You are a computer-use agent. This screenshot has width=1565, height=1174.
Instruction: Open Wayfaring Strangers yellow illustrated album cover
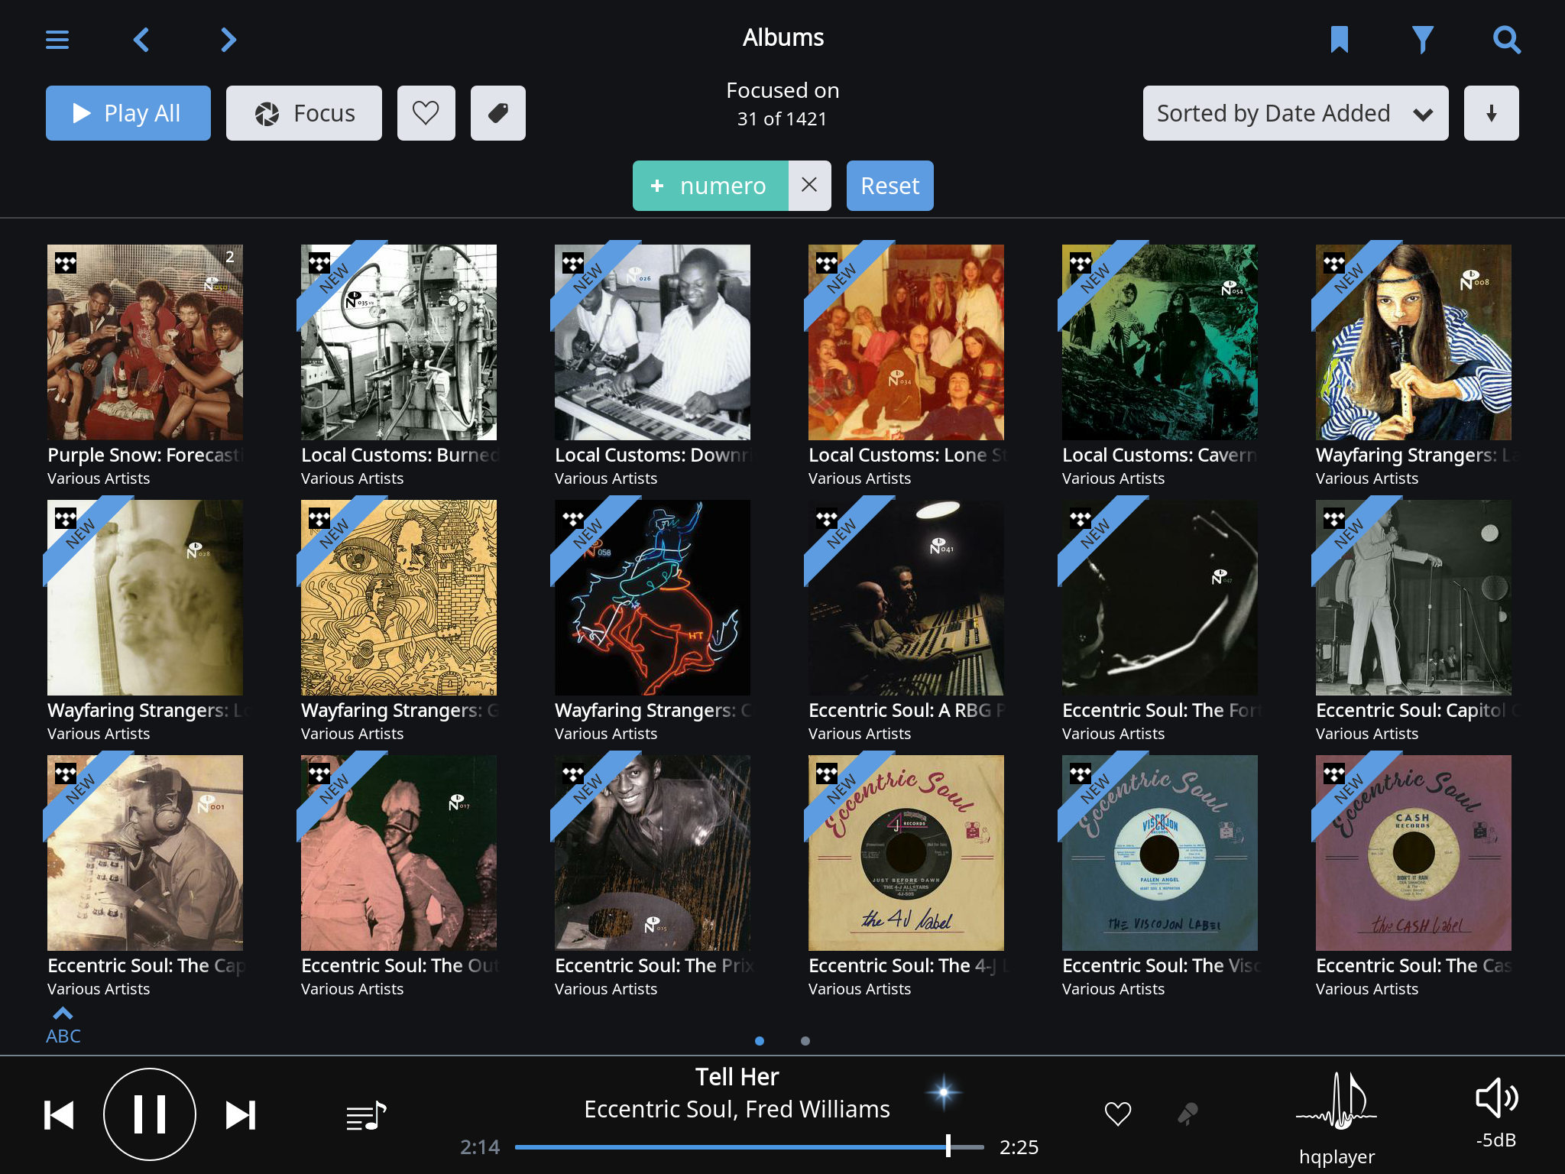399,598
